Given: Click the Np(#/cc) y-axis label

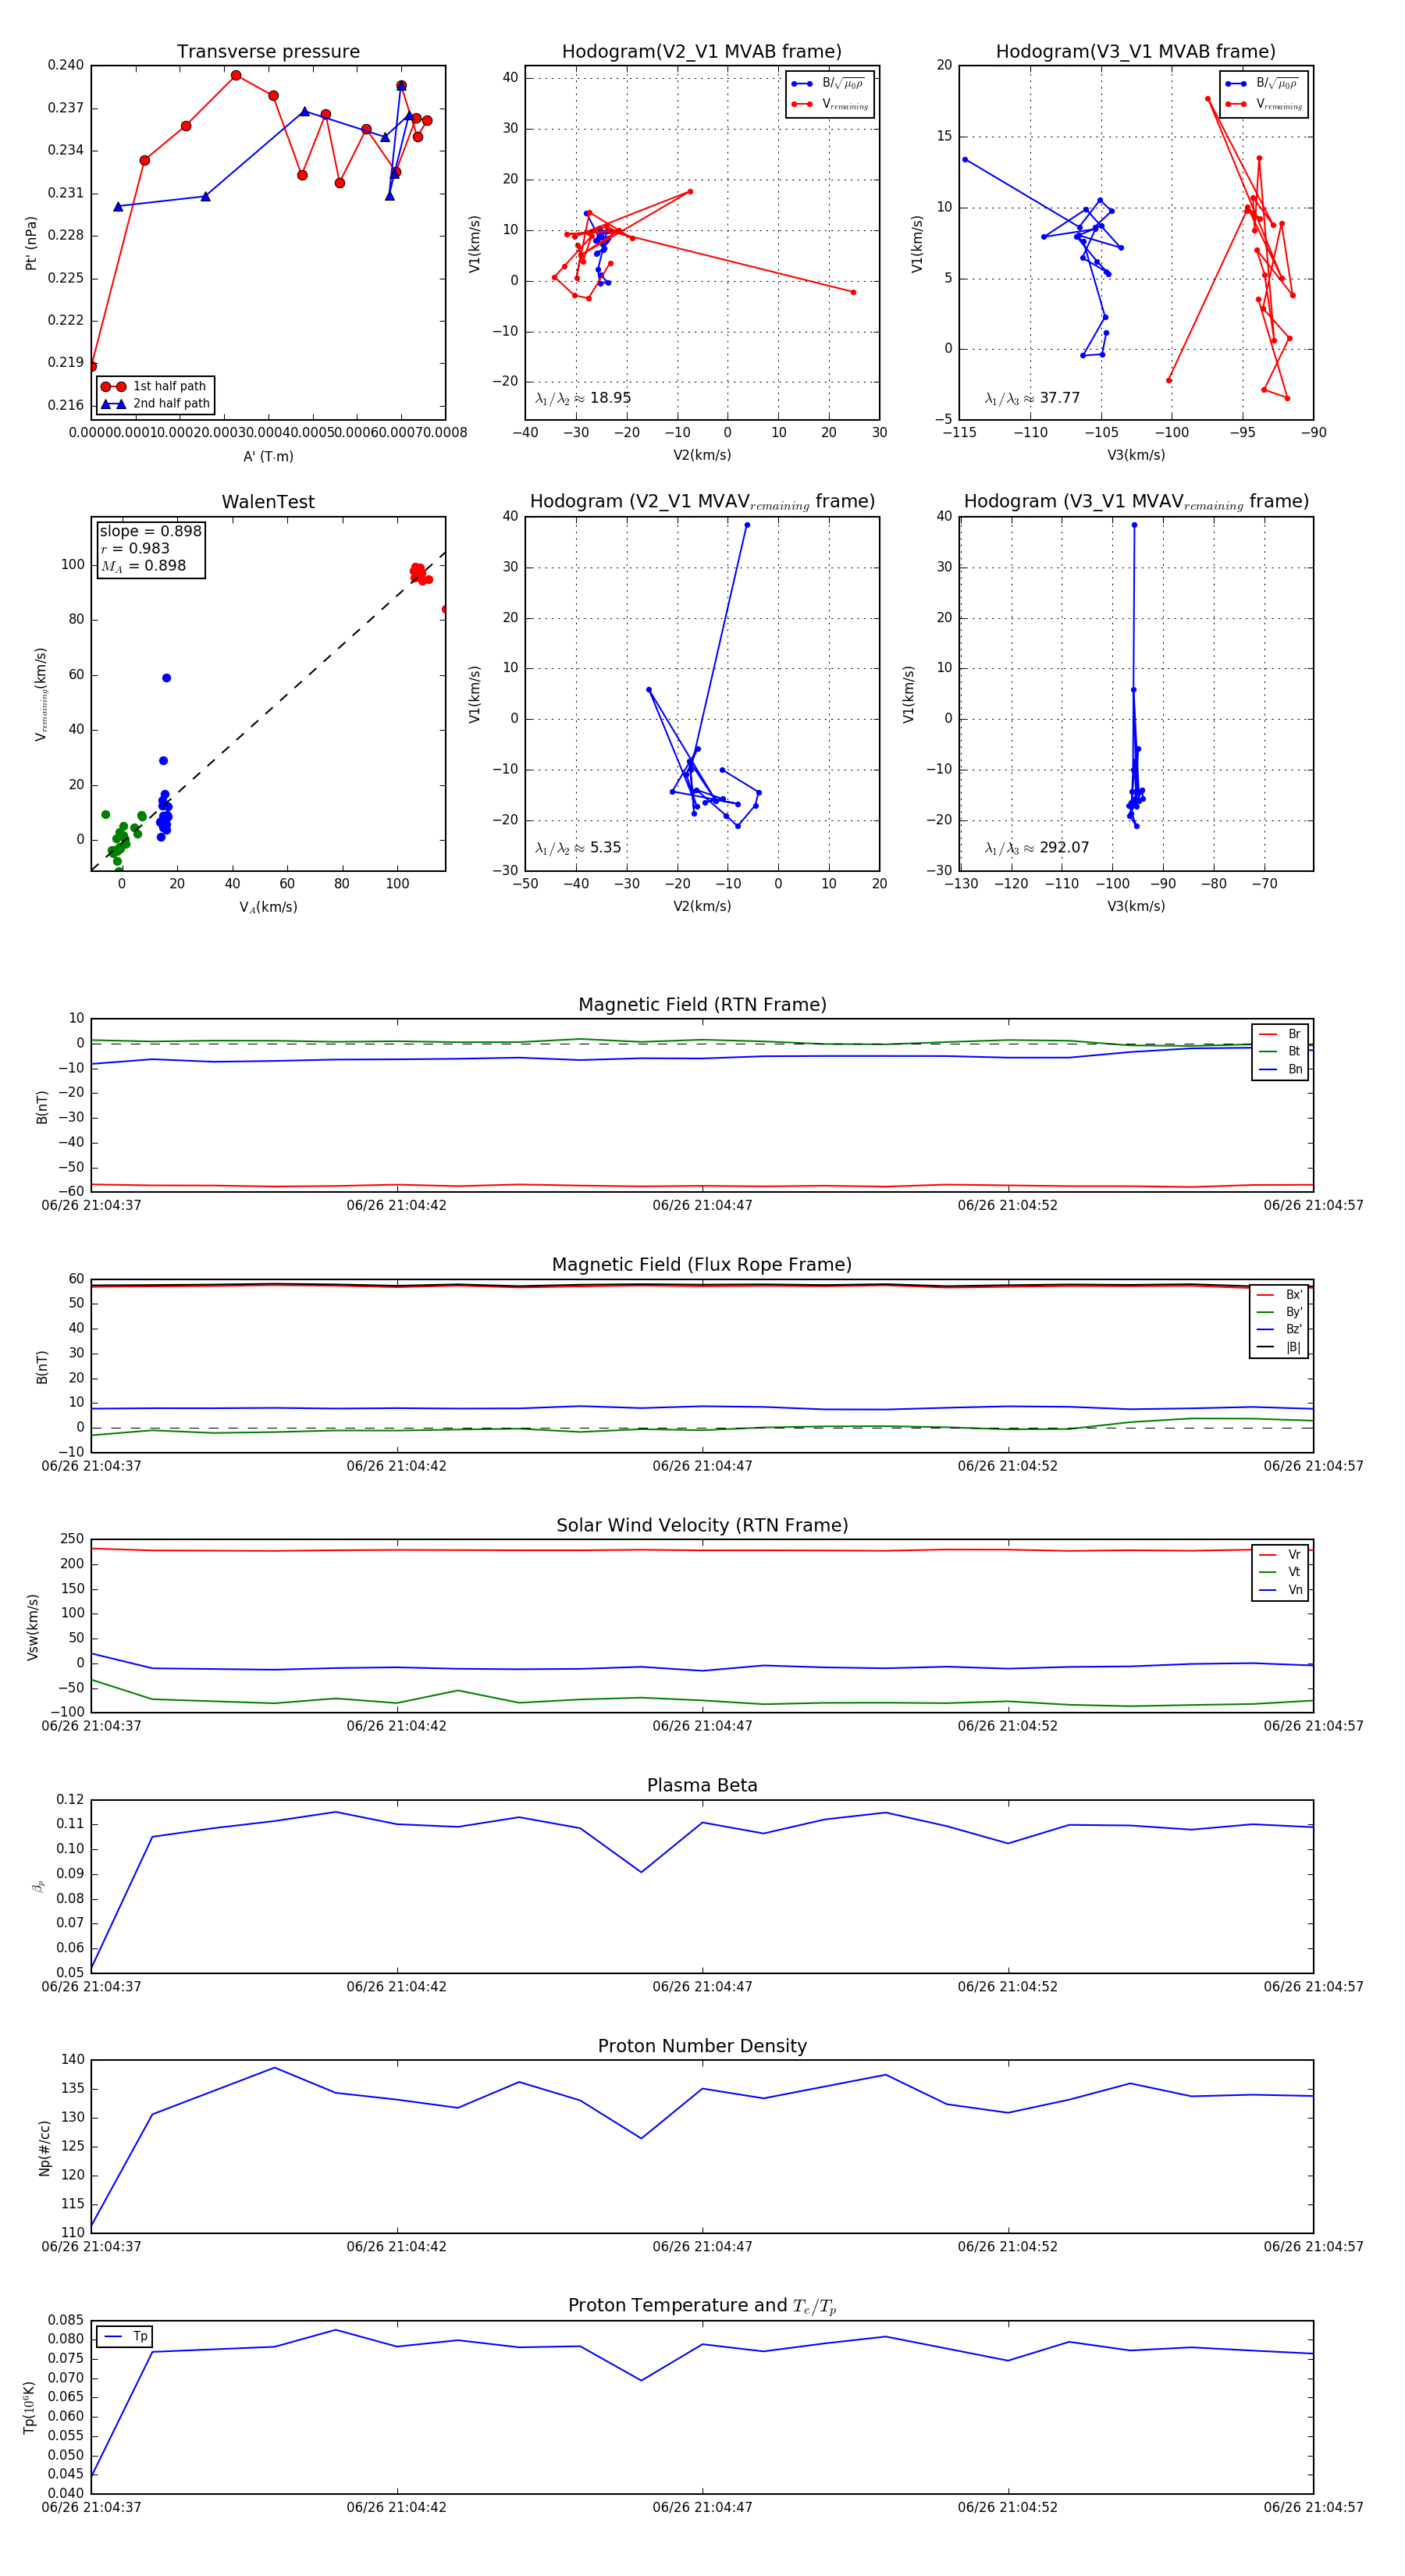Looking at the screenshot, I should tap(44, 2147).
